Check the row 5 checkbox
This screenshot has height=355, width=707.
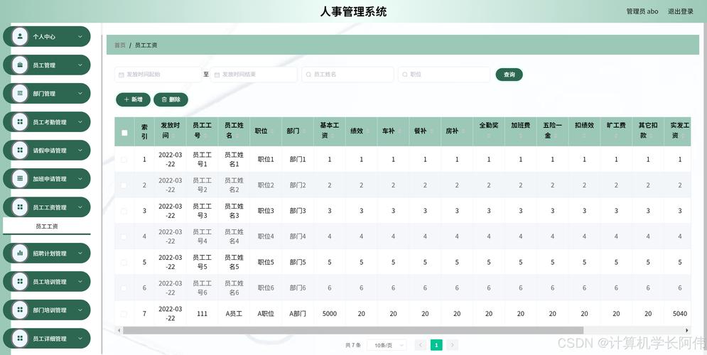tap(124, 262)
